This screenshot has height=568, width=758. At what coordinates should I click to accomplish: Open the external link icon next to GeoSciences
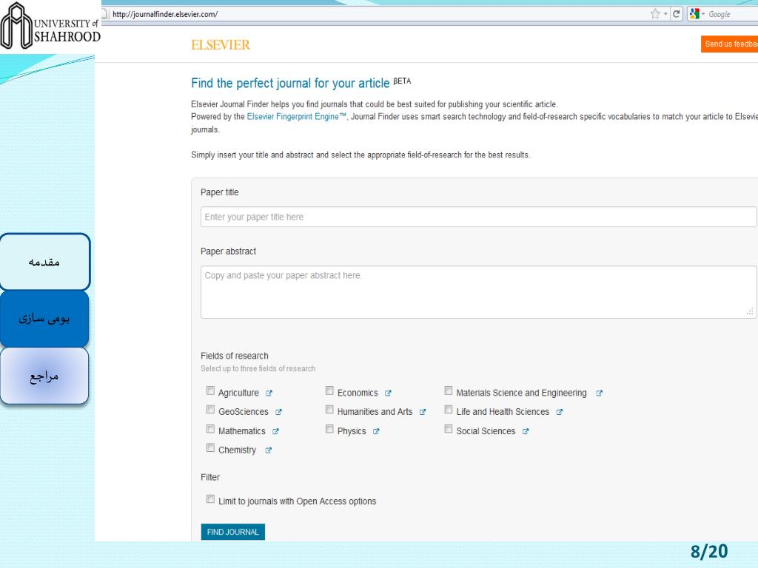(x=278, y=412)
